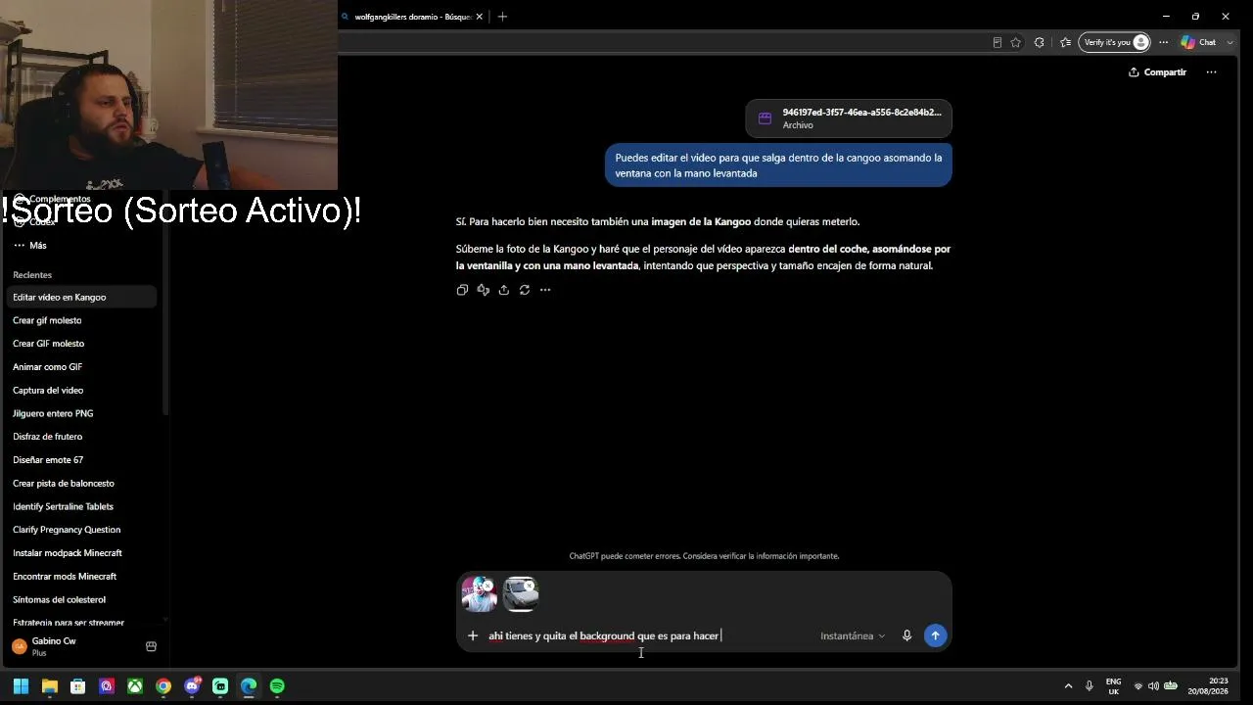Open a new browser tab

pyautogui.click(x=502, y=17)
